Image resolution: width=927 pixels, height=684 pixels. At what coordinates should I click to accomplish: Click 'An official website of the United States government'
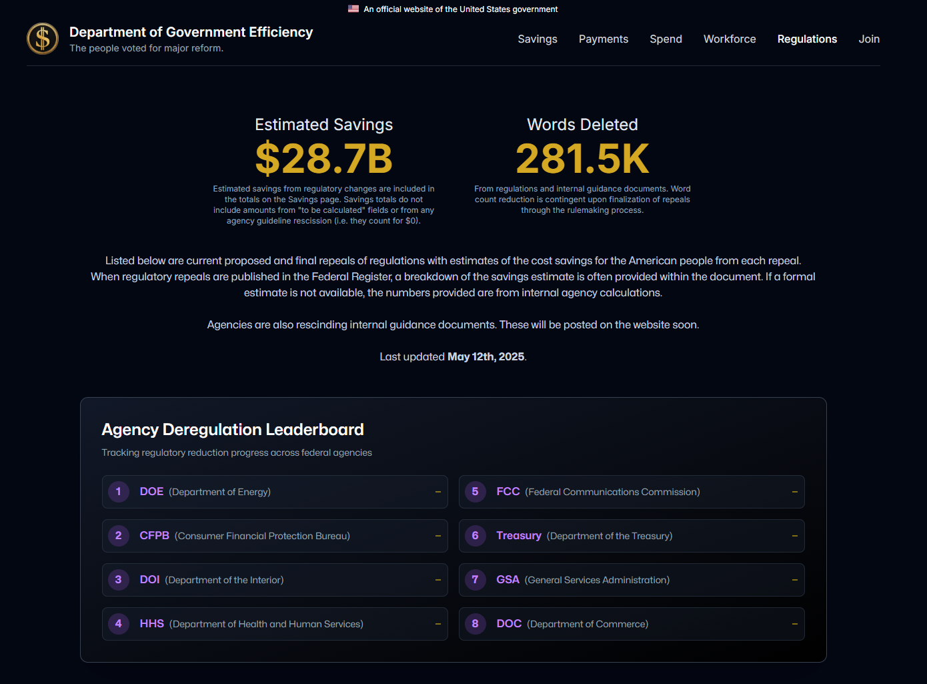(x=461, y=9)
